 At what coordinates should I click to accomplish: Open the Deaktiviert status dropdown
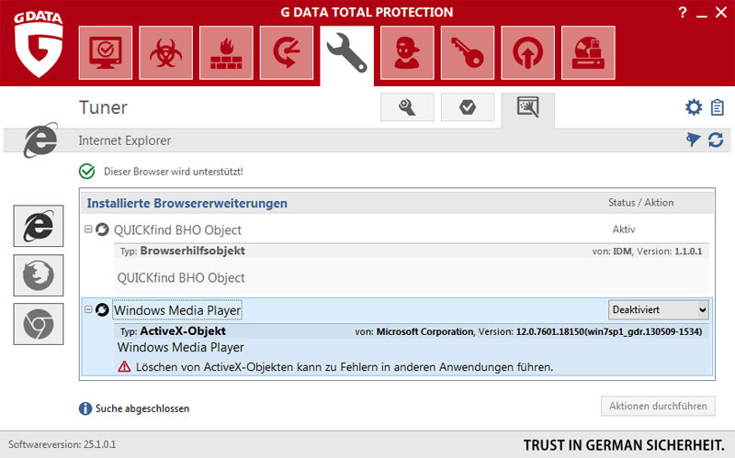659,309
